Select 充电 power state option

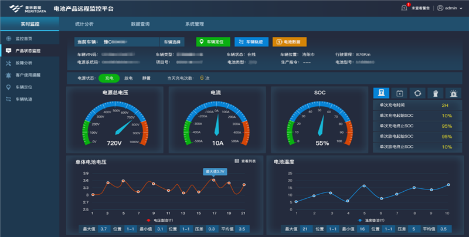pyautogui.click(x=108, y=77)
